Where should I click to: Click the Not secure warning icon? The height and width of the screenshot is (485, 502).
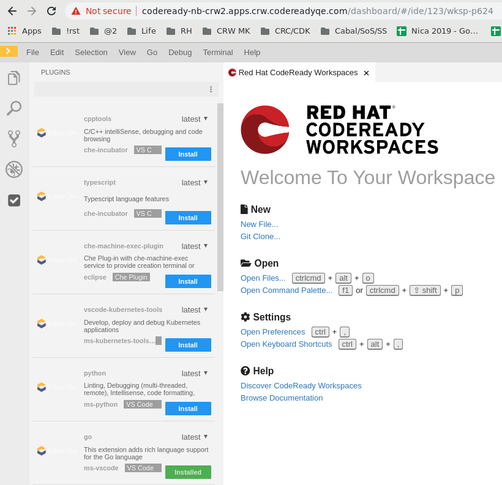click(76, 11)
